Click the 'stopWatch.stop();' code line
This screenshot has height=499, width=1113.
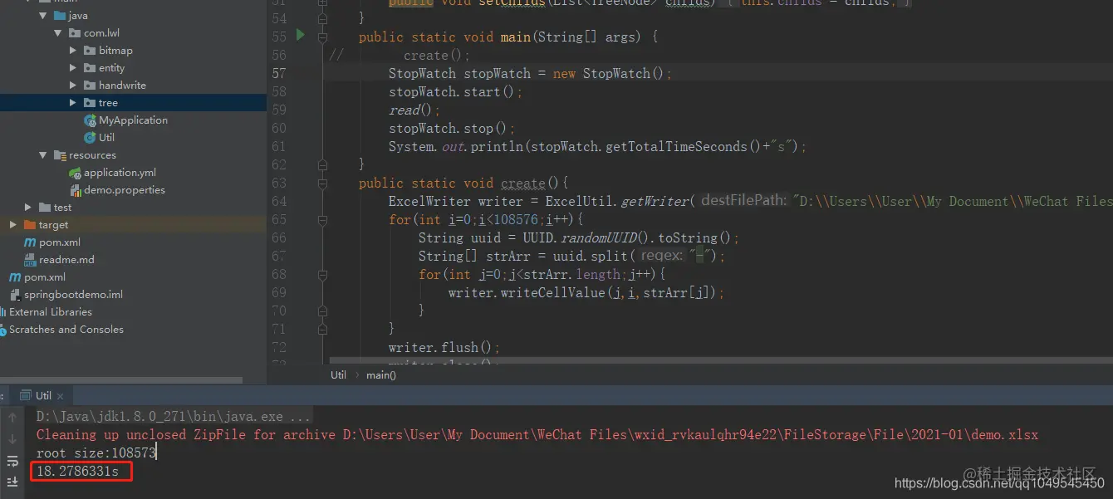(x=452, y=128)
